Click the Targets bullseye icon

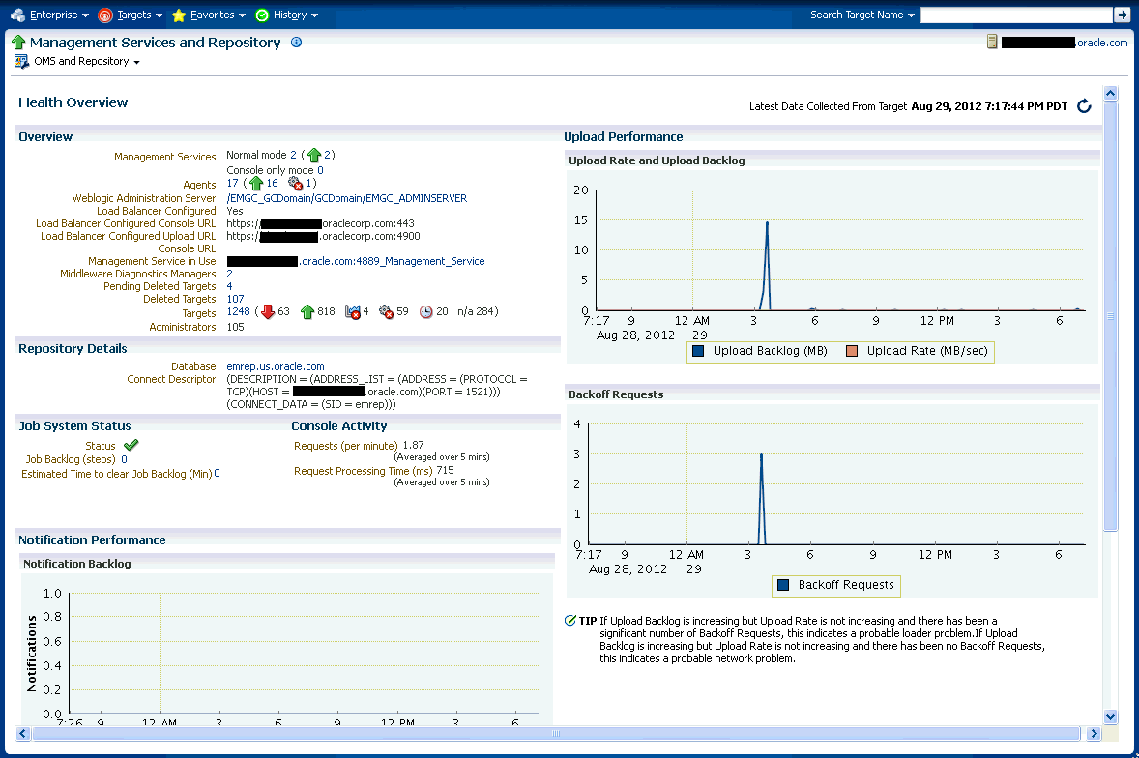pos(105,15)
